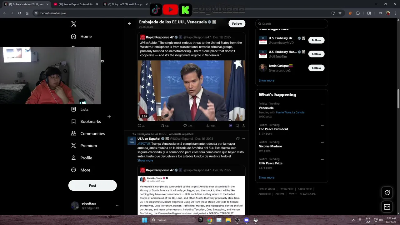
Task: Open the Venezuela trending topic
Action: click(266, 108)
